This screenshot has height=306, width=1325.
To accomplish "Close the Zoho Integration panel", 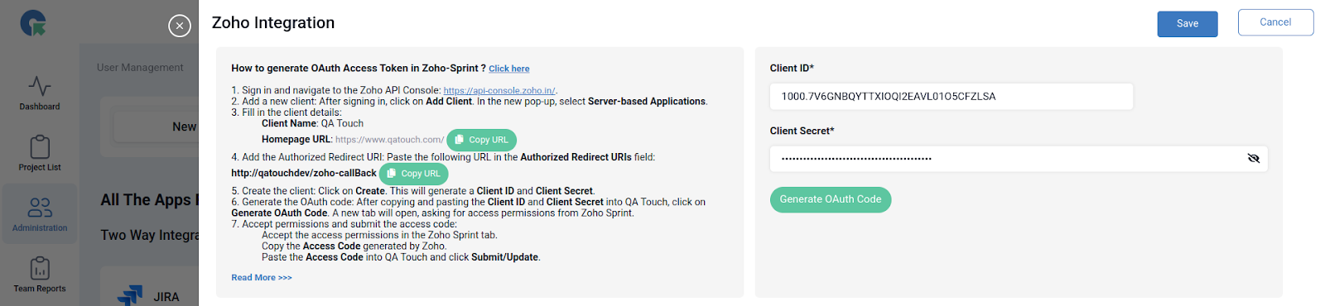I will point(180,26).
